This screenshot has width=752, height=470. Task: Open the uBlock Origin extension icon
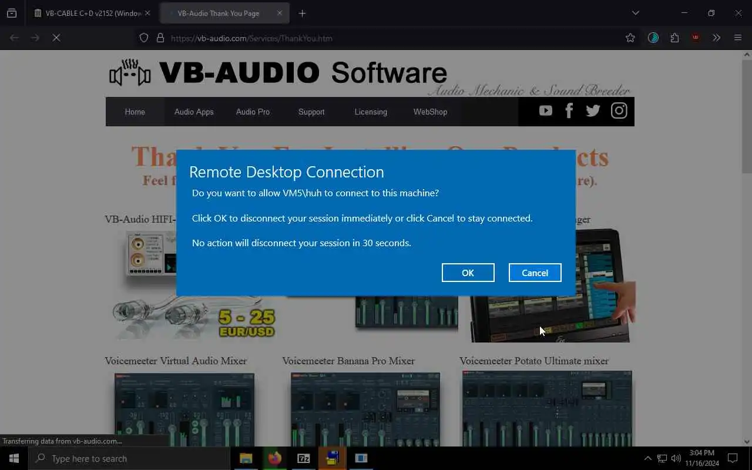click(696, 38)
